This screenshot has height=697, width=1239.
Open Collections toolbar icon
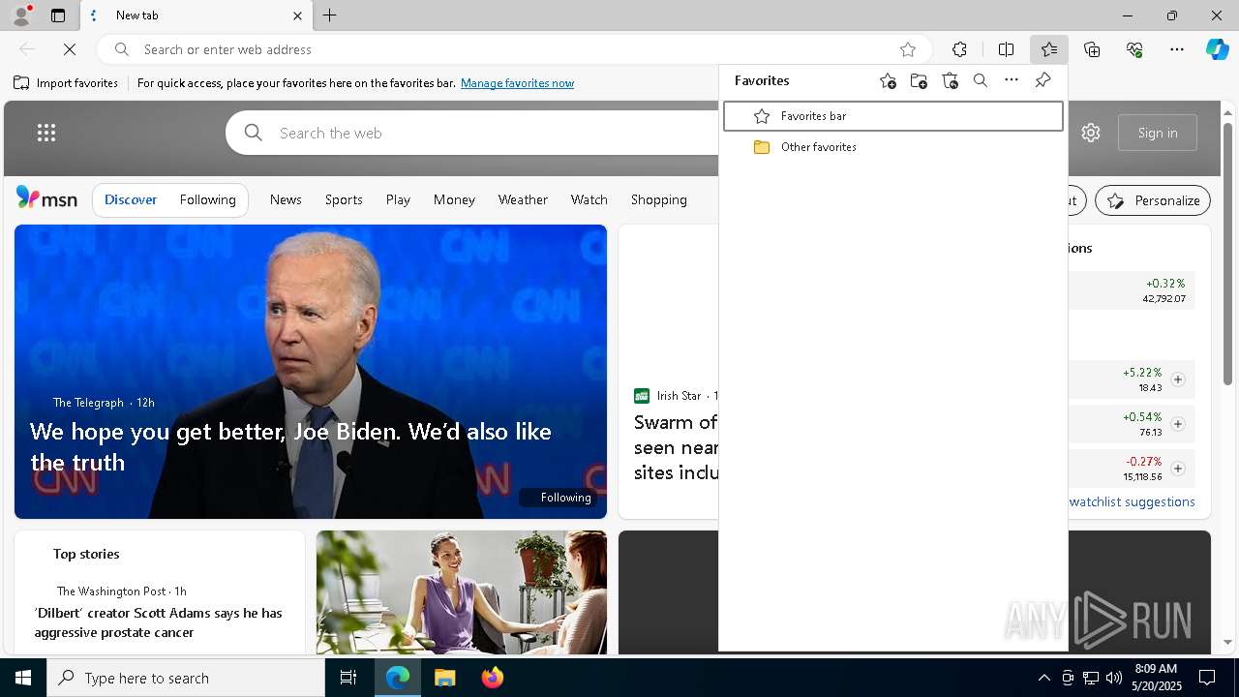pos(1092,49)
